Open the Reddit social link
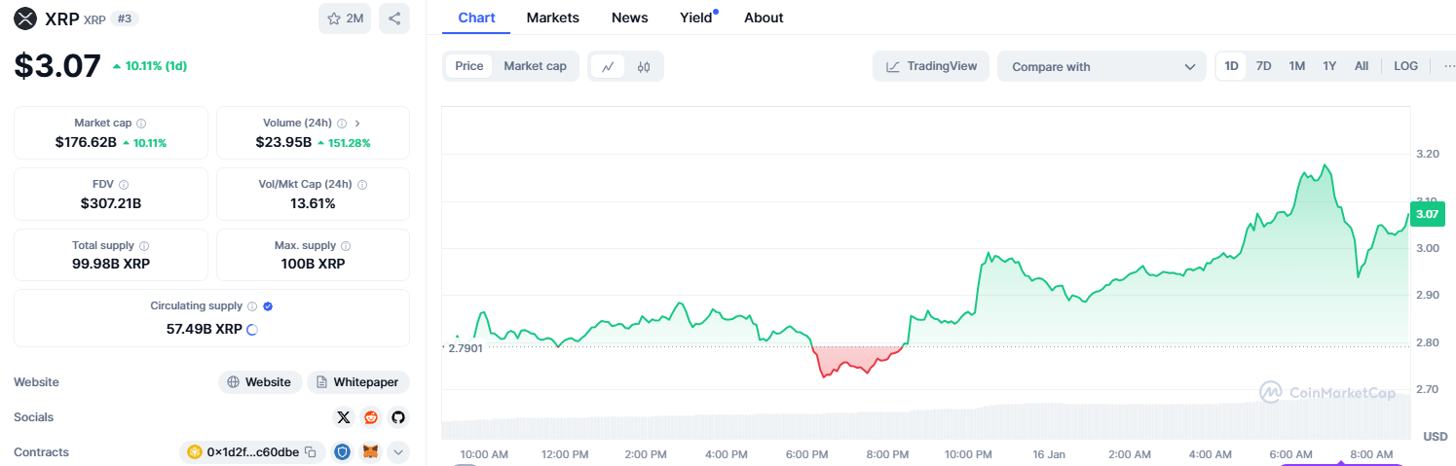This screenshot has height=466, width=1456. 371,417
